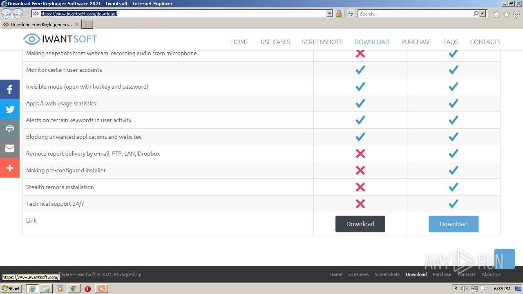Open the Chrome taskbar icon
This screenshot has width=523, height=294.
point(74,289)
